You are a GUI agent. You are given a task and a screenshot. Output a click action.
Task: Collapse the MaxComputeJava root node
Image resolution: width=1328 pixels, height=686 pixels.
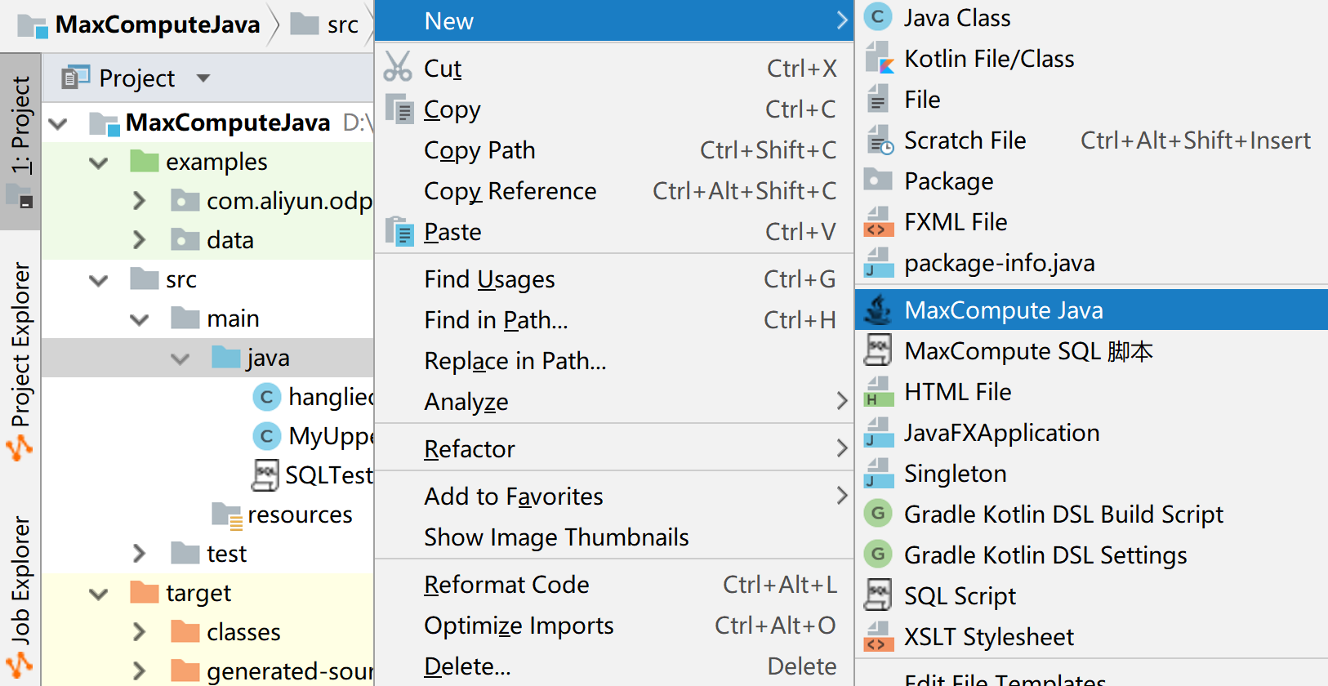[x=58, y=124]
